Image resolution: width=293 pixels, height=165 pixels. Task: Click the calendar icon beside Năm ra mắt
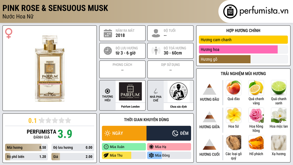pos(108,33)
